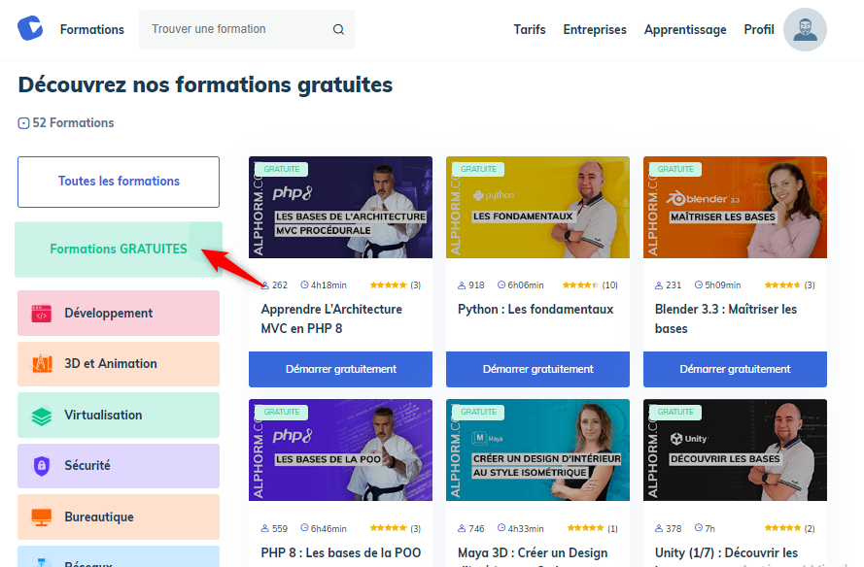Click clock icon next to 4h33min
This screenshot has width=864, height=567.
(501, 528)
